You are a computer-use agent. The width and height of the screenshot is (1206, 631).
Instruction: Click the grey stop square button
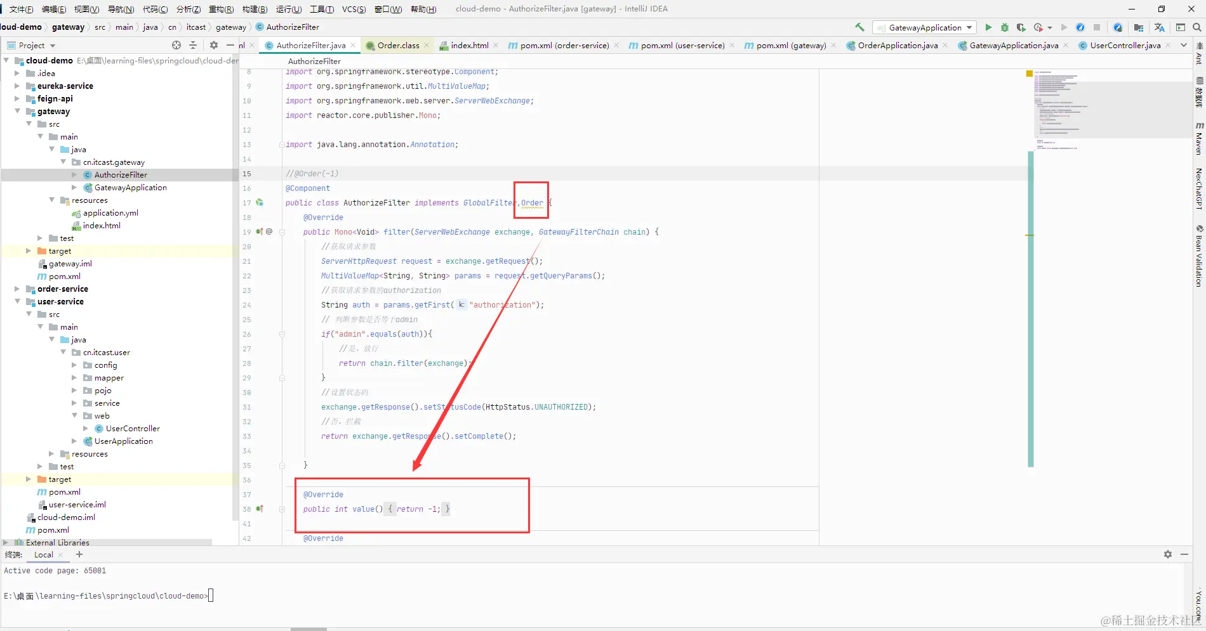[1097, 27]
